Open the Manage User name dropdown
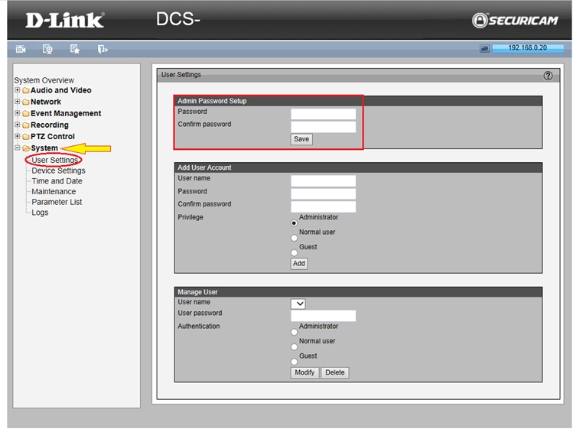Image resolution: width=573 pixels, height=432 pixels. [298, 304]
